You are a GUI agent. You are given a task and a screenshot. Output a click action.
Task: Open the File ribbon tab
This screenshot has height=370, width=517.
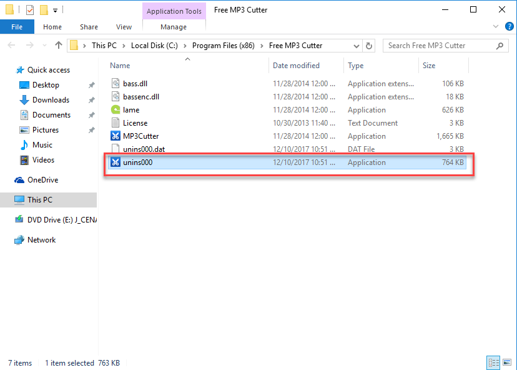point(17,27)
